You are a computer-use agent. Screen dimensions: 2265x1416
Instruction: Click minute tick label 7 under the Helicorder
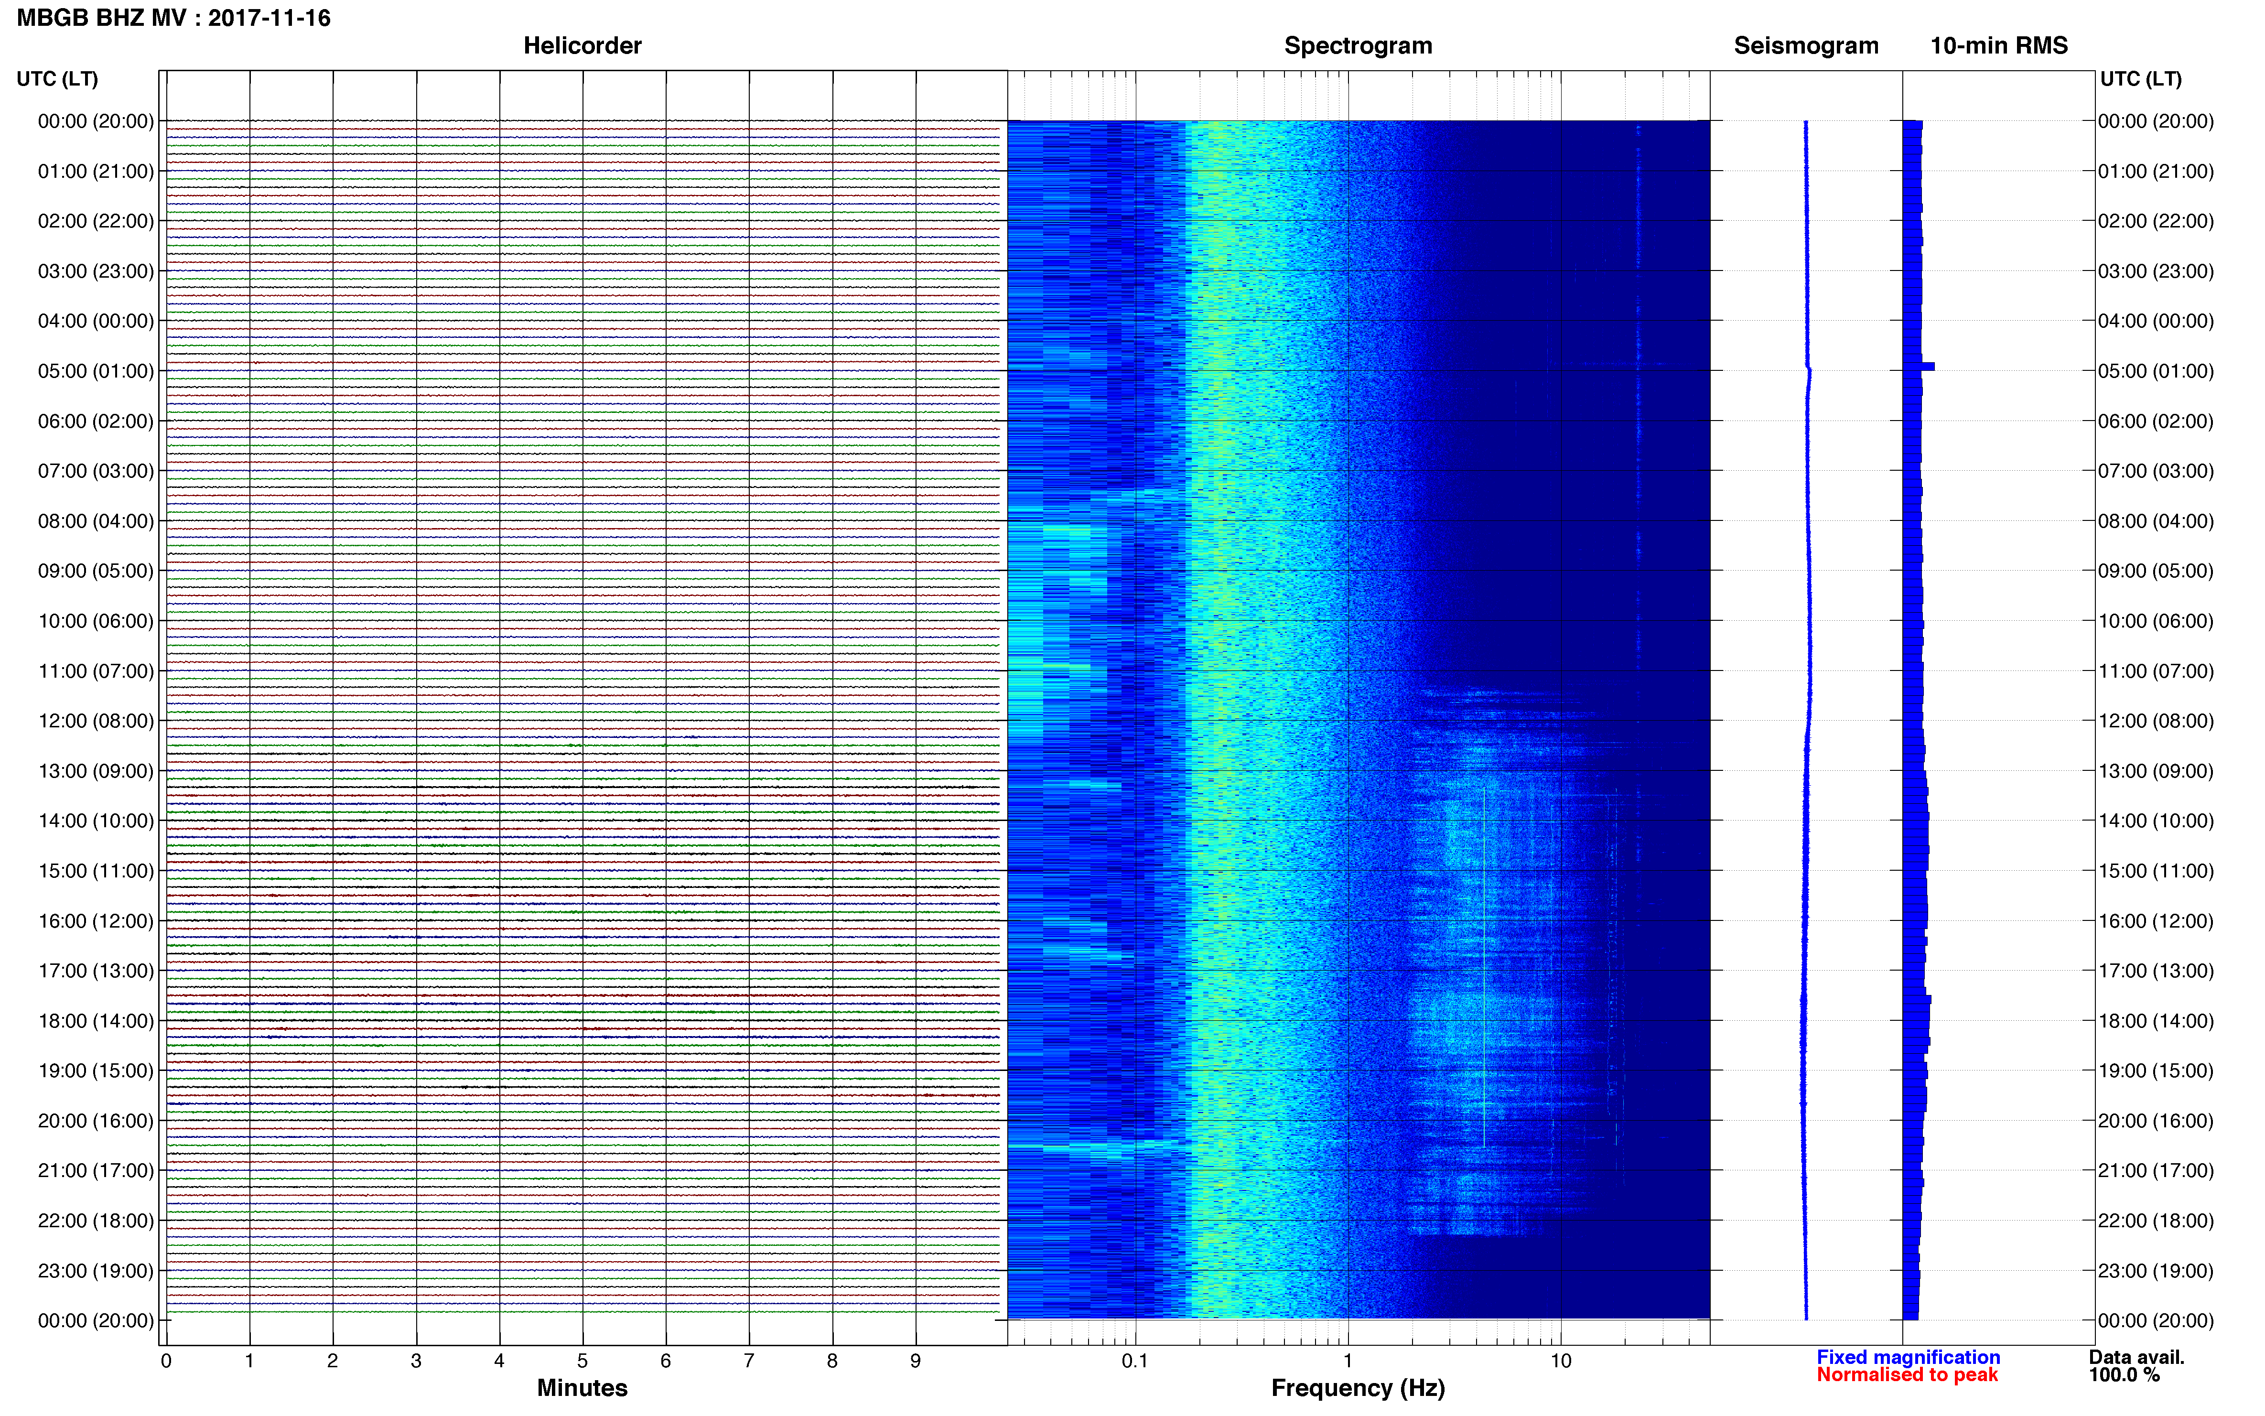click(749, 1361)
